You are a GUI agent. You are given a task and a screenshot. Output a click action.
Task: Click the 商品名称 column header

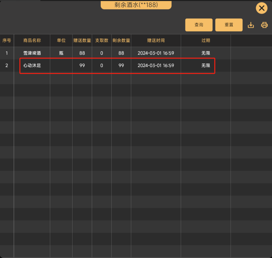coord(32,40)
